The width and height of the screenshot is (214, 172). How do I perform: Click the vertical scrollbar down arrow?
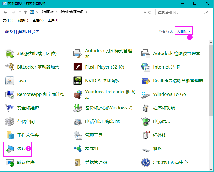pyautogui.click(x=211, y=170)
